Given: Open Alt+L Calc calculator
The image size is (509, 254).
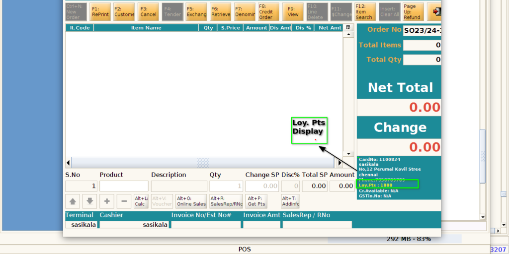Looking at the screenshot, I should coord(141,201).
